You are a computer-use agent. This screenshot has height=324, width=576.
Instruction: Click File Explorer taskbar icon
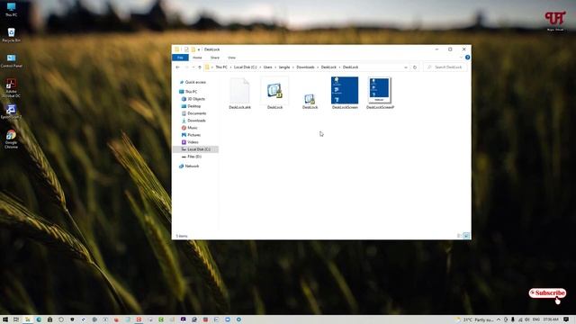pyautogui.click(x=28, y=319)
